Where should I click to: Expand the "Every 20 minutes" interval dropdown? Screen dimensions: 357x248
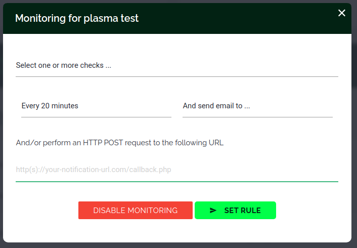[96, 106]
